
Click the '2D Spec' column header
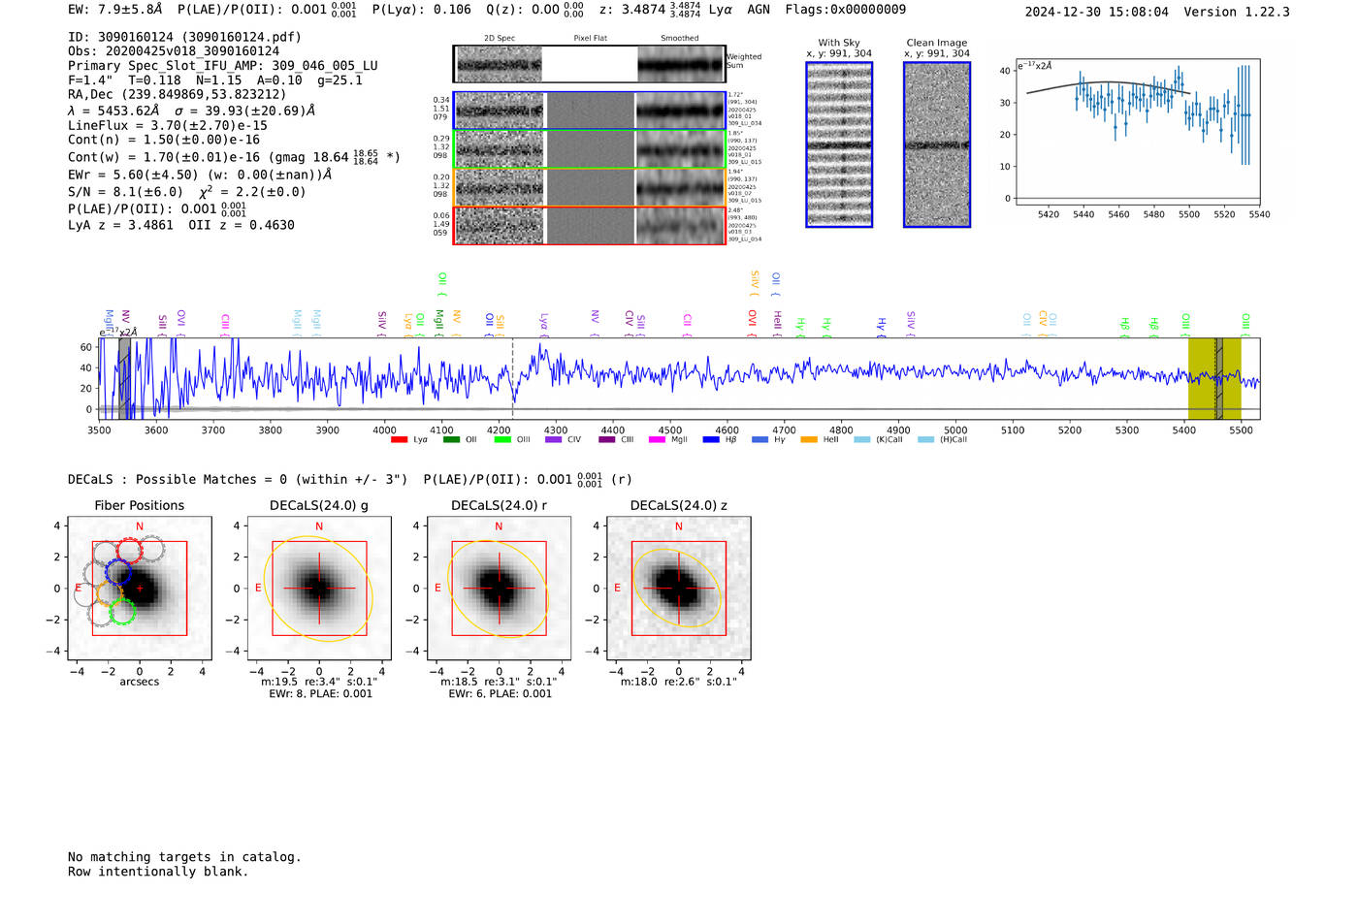pyautogui.click(x=500, y=39)
